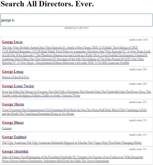The height and width of the screenshot is (165, 153).
Task: Open the George Mendeluk director link
Action: tap(15, 152)
